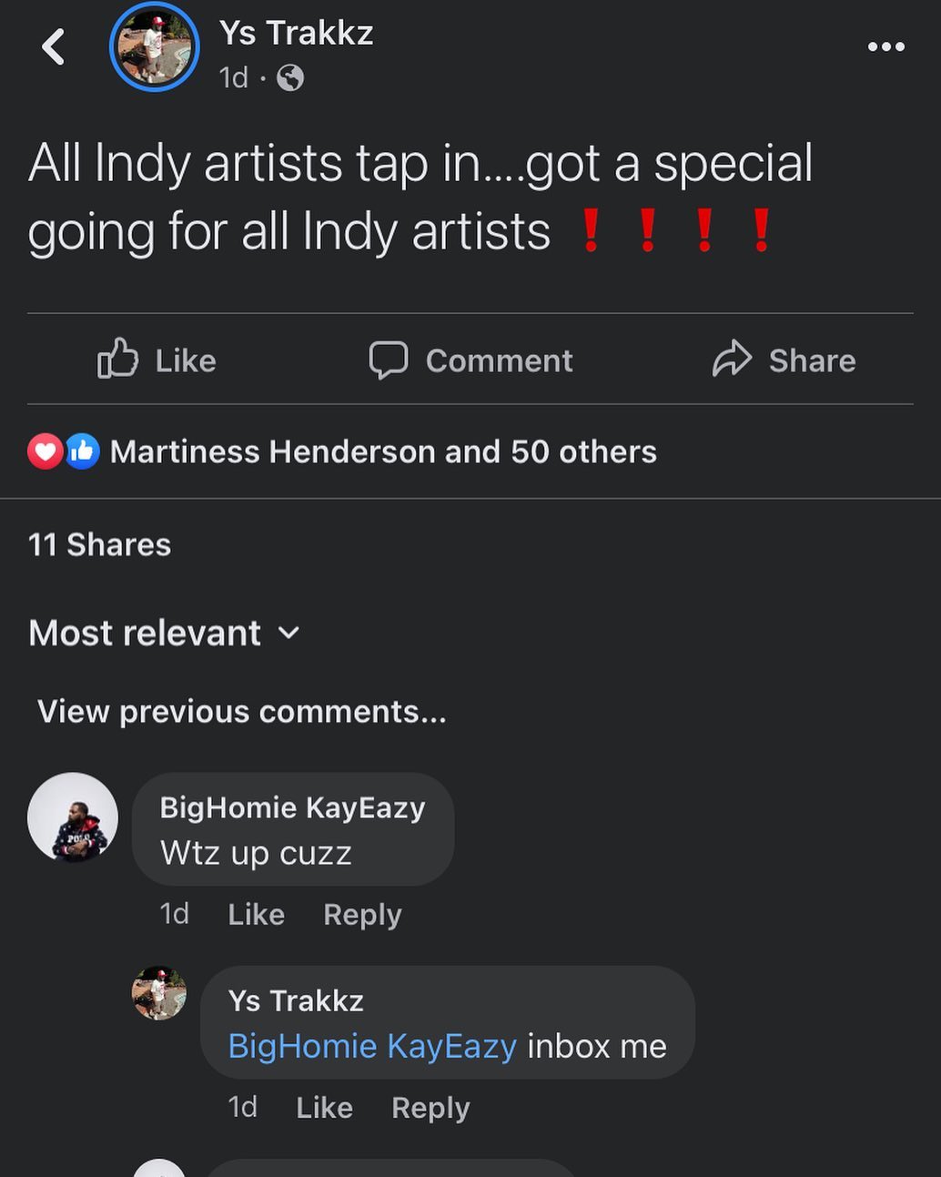Screen dimensions: 941x1177
Task: Reply to BigHomie KayEazy's comment
Action: 362,914
